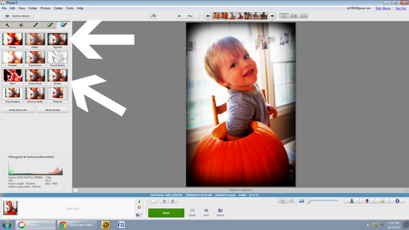Switch to the brush effects tab

pos(35,25)
